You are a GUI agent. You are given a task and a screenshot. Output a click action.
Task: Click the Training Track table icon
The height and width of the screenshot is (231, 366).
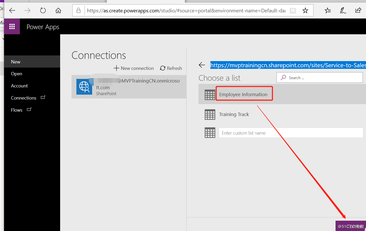(210, 114)
